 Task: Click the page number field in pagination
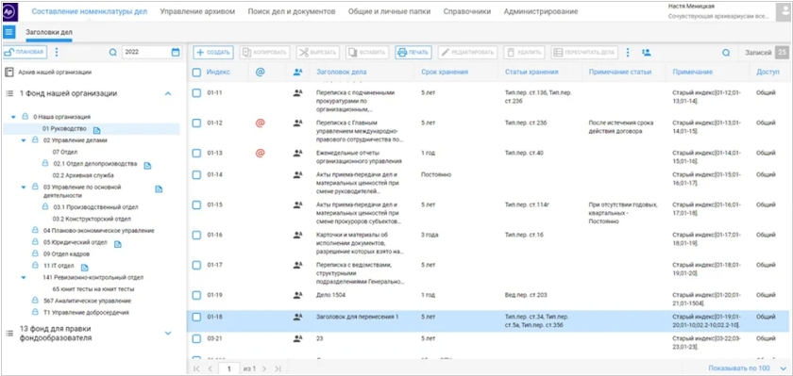[229, 369]
